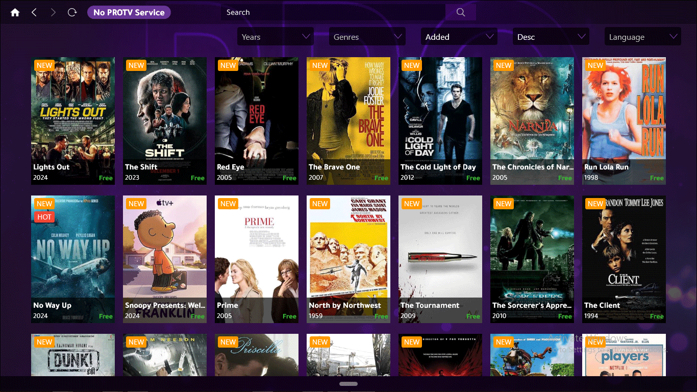
Task: Click the magnifying glass search icon
Action: [x=460, y=12]
